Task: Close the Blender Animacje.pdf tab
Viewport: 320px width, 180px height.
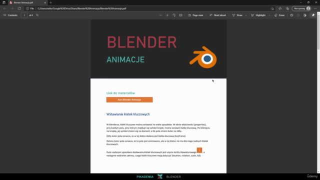Action: (x=45, y=2)
